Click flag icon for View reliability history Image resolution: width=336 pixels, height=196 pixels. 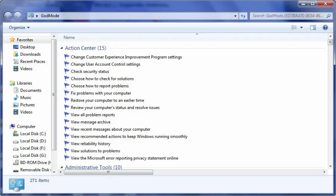[x=67, y=143]
